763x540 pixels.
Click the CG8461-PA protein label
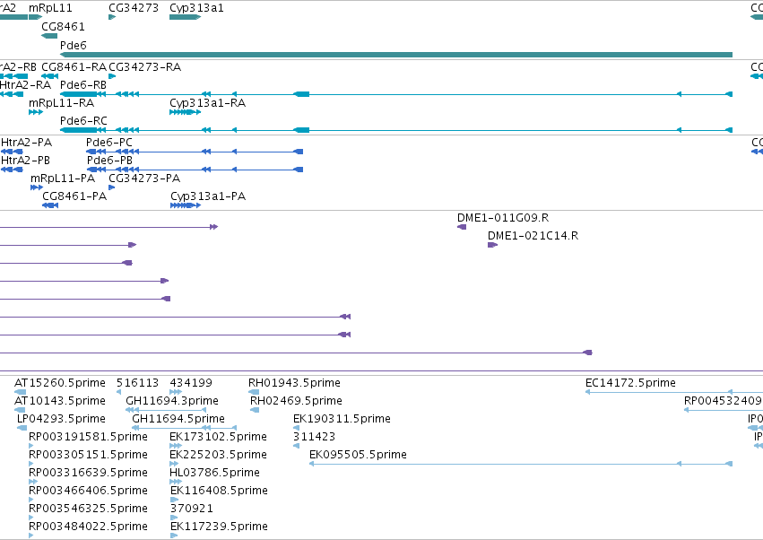pos(74,196)
